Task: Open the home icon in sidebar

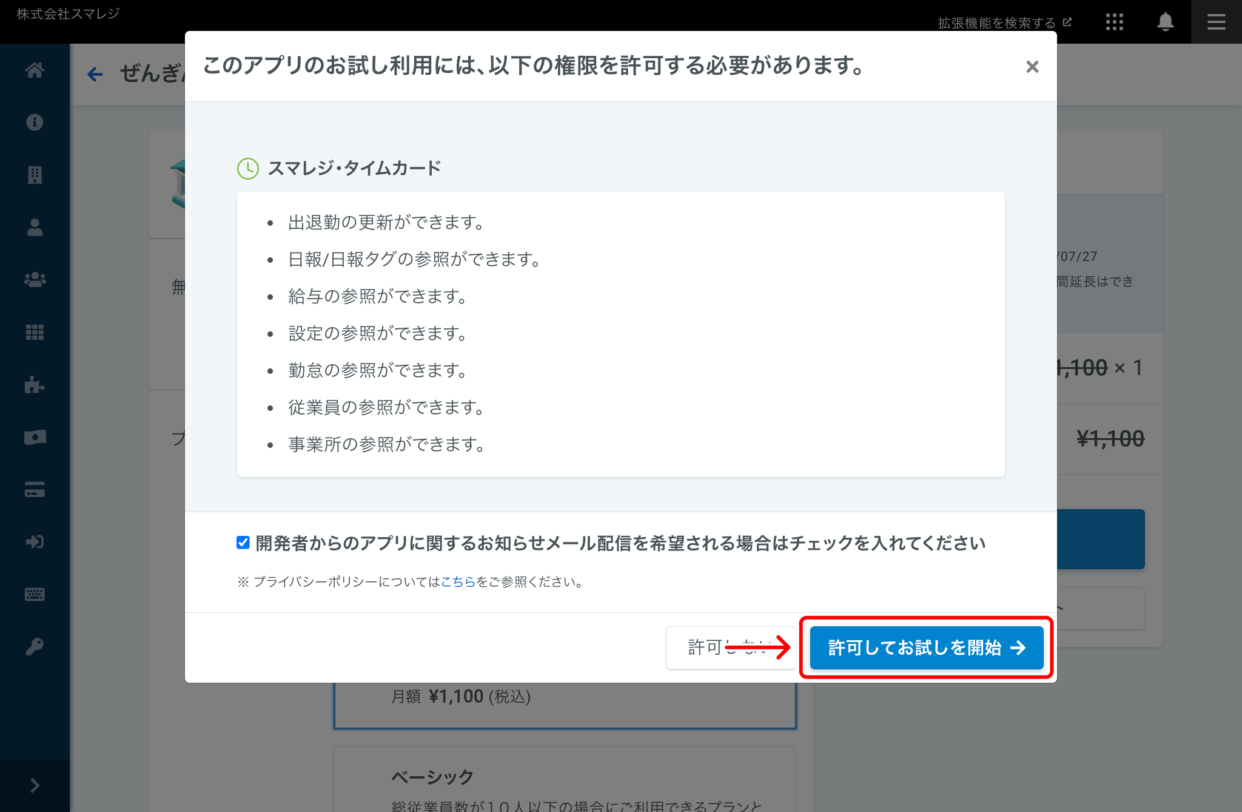Action: (x=35, y=70)
